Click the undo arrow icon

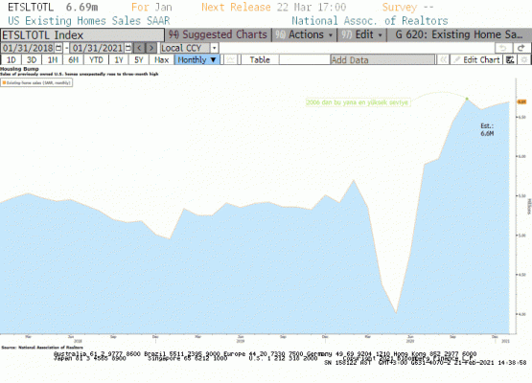(x=503, y=48)
